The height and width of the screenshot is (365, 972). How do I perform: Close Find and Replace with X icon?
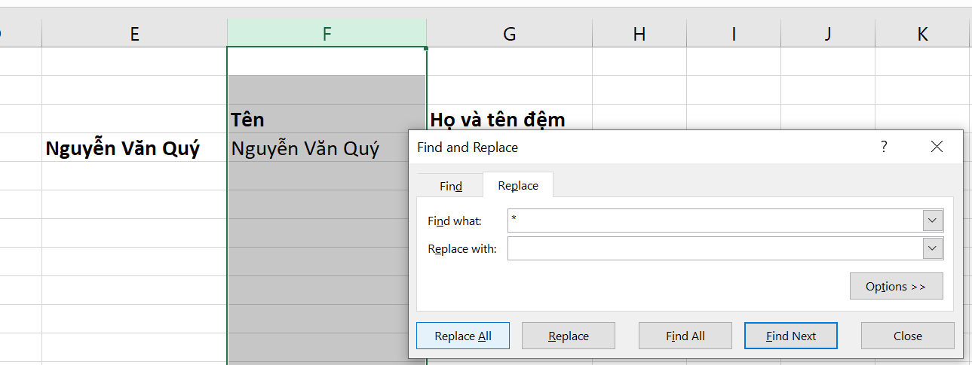click(937, 147)
